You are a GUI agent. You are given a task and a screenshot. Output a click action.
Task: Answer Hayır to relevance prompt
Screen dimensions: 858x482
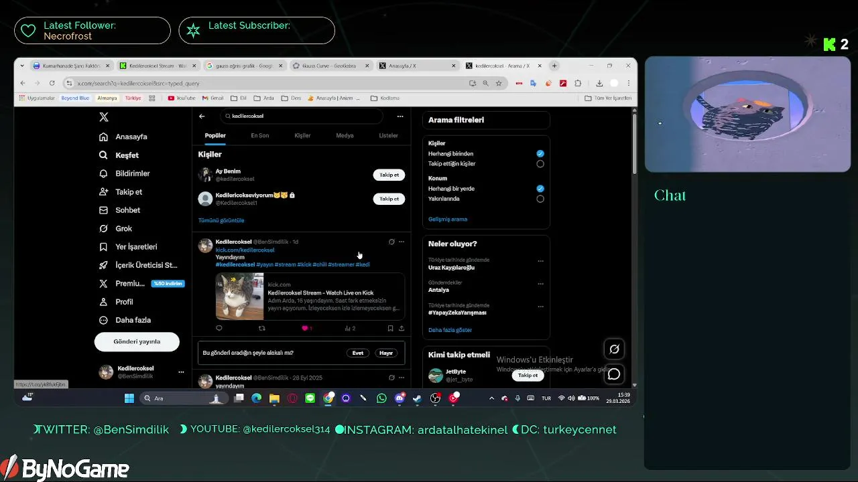[x=386, y=353]
